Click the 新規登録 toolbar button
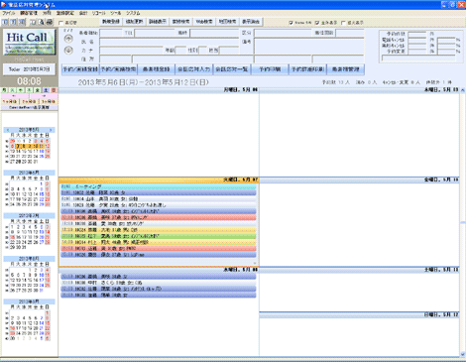466x362 pixels. (x=111, y=22)
